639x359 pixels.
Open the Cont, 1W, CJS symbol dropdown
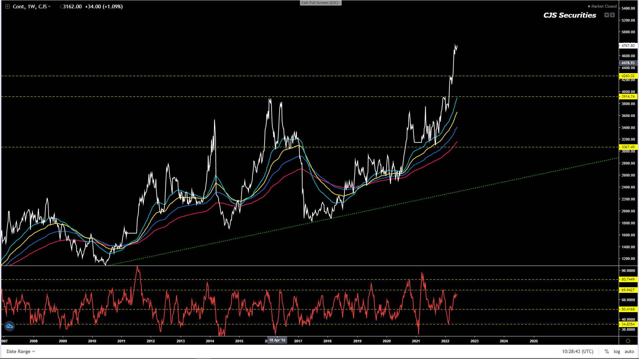32,7
